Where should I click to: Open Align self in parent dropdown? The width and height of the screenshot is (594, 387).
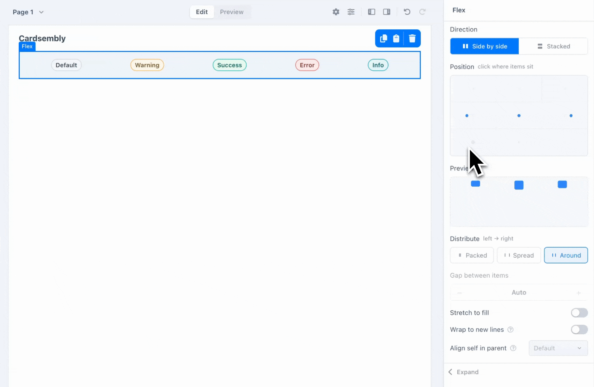coord(558,348)
